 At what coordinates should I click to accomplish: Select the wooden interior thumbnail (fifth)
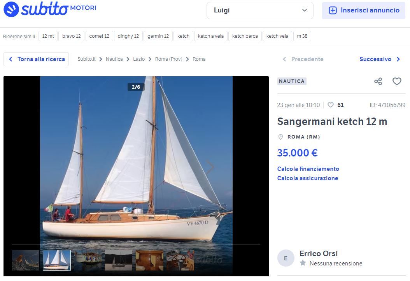[x=149, y=260]
